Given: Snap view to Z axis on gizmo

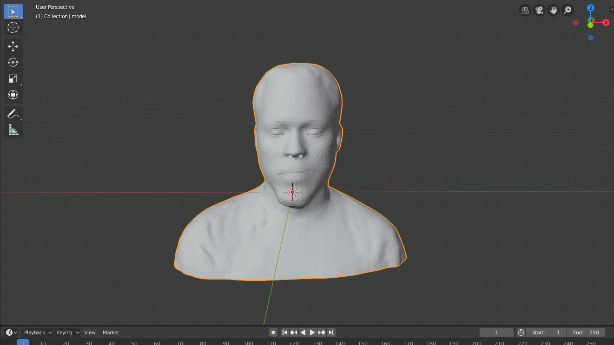Looking at the screenshot, I should point(591,8).
